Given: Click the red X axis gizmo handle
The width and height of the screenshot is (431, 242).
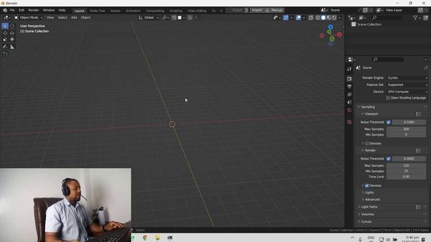Looking at the screenshot, I should [x=339, y=34].
